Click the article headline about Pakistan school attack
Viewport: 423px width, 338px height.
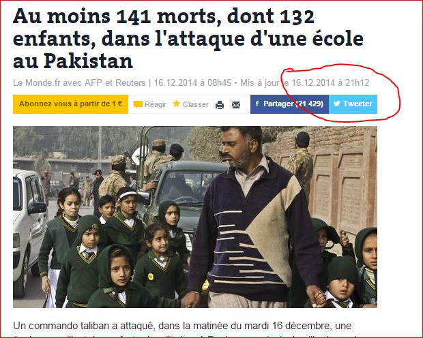188,39
